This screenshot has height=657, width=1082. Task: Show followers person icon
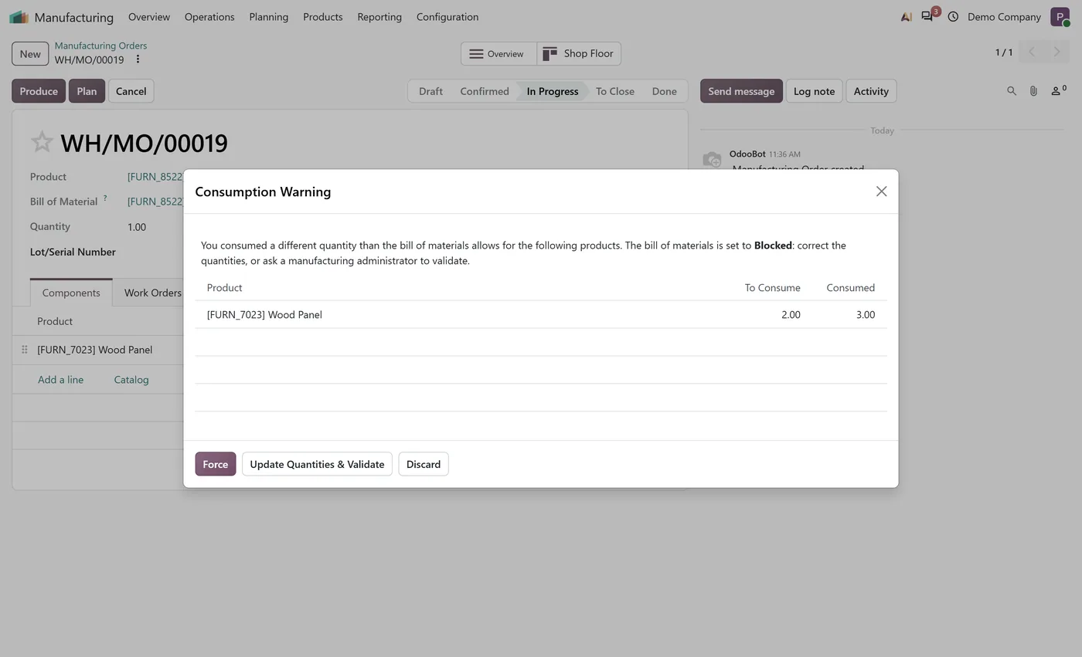pos(1058,91)
